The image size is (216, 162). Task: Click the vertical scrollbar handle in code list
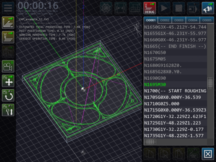tap(210, 83)
